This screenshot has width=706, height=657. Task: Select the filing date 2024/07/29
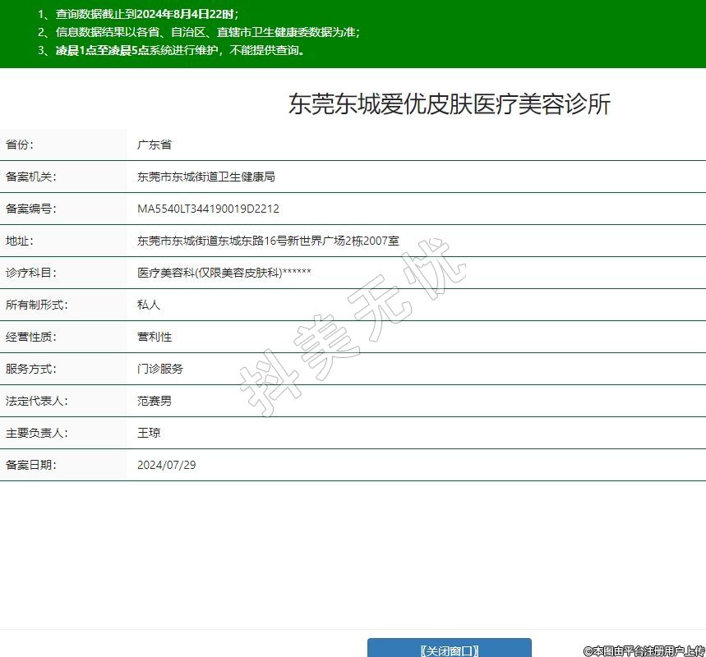(167, 465)
